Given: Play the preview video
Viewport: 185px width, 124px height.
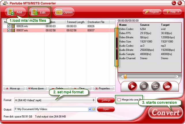Looking at the screenshot, I should pyautogui.click(x=133, y=86).
